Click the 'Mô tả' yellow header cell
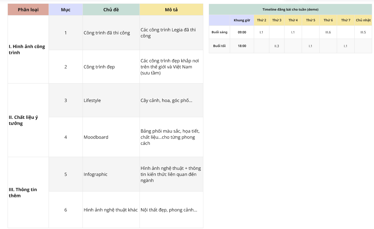Viewport: 374px width, 229px height. click(171, 10)
